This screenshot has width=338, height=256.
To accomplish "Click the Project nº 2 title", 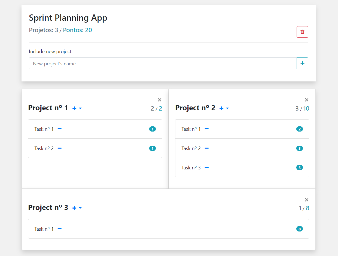I will click(x=195, y=108).
